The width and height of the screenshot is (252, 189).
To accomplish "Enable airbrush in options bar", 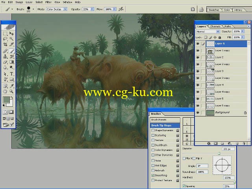I will 121,9.
